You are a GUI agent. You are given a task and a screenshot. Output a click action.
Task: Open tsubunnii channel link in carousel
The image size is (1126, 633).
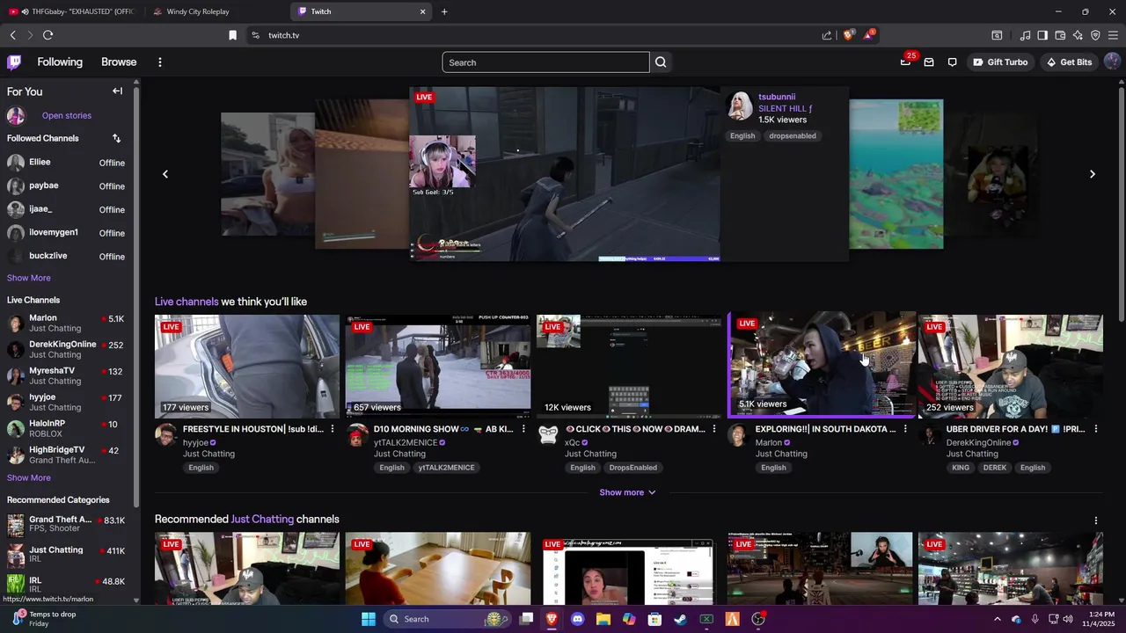point(777,97)
